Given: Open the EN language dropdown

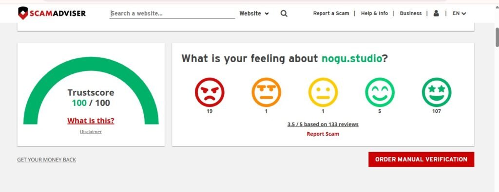Looking at the screenshot, I should coord(459,13).
